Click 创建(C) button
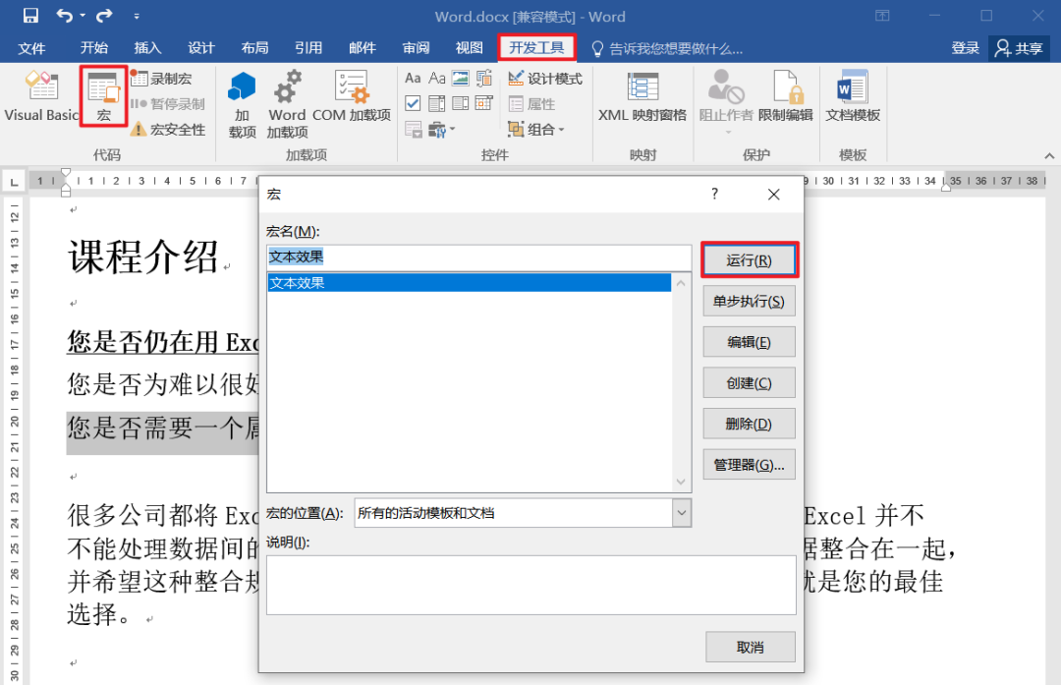1061x685 pixels. click(x=749, y=383)
